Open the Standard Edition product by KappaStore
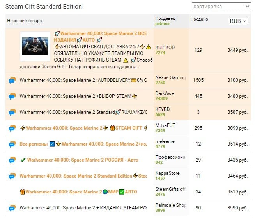 [83, 176]
